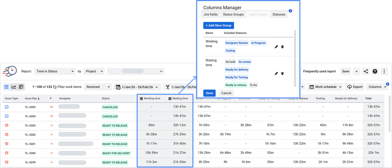The width and height of the screenshot is (392, 168).
Task: Open the three-dot more options menu
Action: point(384,71)
